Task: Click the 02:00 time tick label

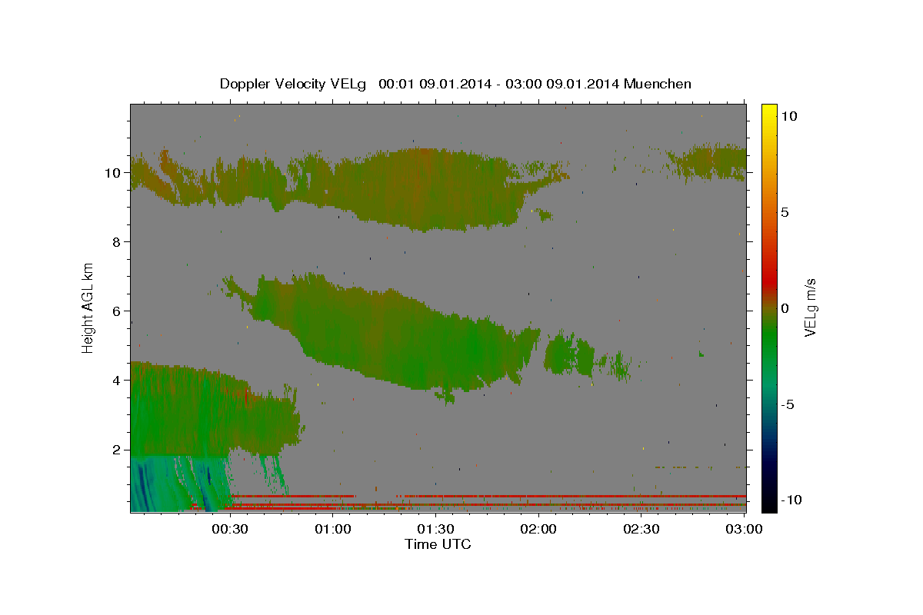Action: (x=538, y=529)
